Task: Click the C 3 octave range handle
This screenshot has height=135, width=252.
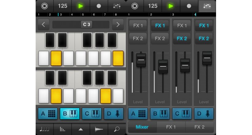Action: coord(86,25)
